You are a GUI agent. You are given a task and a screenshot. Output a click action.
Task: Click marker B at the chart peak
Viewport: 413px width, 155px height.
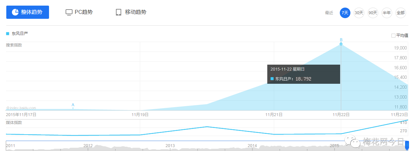(x=341, y=44)
